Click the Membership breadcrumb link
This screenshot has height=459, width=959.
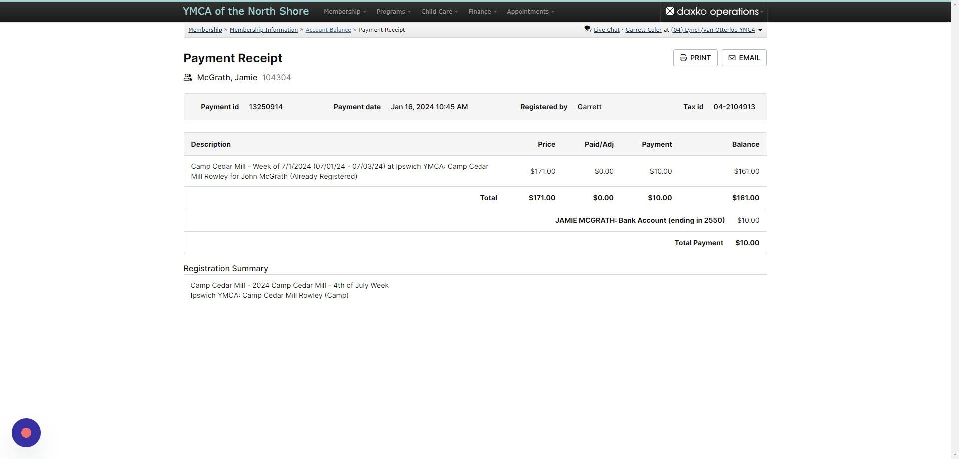point(205,30)
